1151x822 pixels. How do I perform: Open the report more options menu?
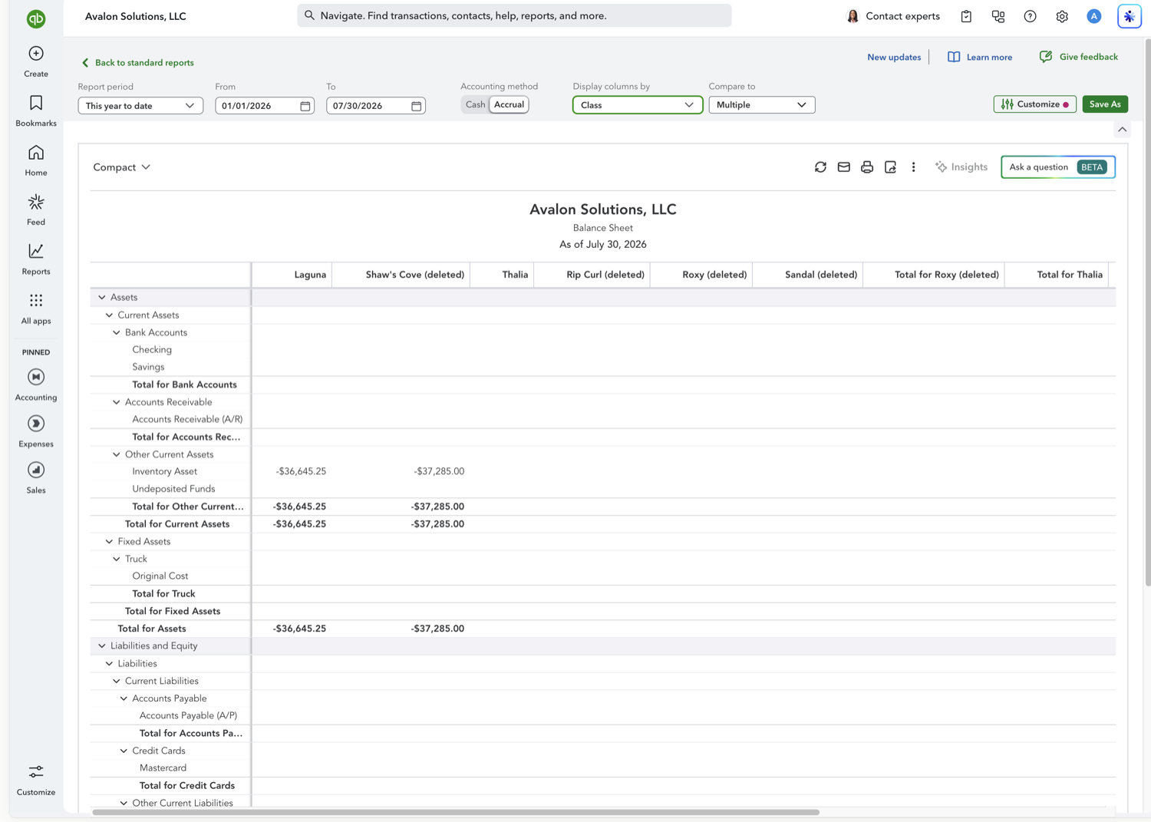[913, 167]
